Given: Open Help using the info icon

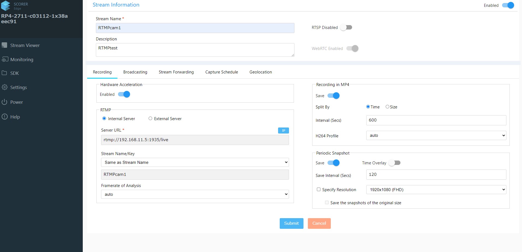Looking at the screenshot, I should click(5, 117).
